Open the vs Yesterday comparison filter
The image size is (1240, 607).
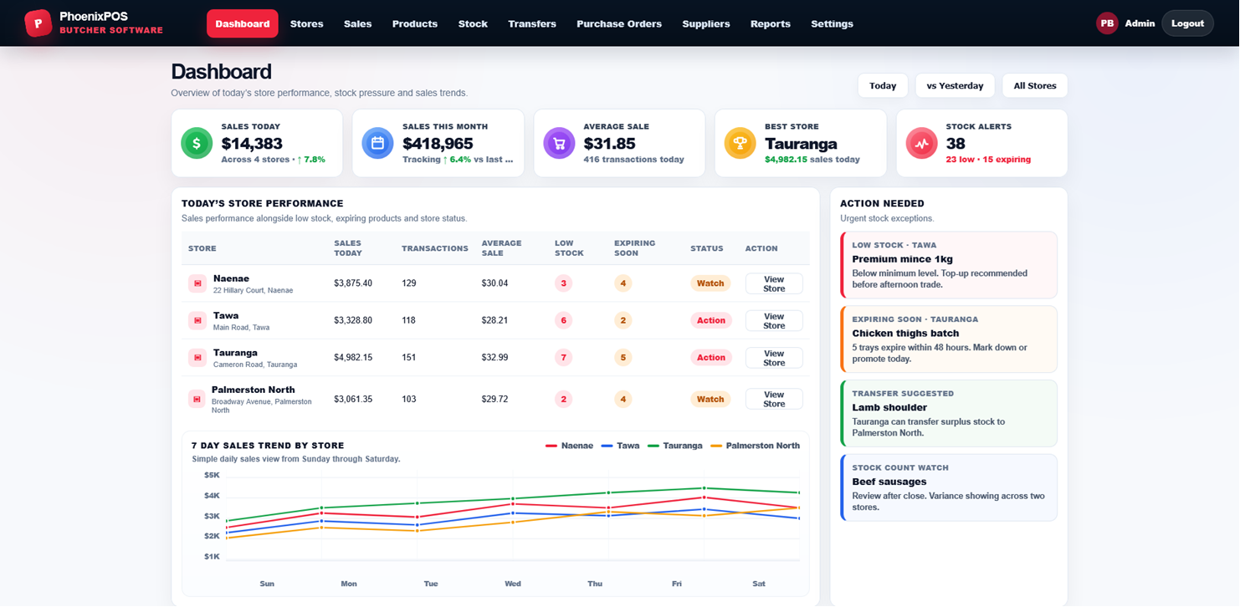pyautogui.click(x=955, y=86)
